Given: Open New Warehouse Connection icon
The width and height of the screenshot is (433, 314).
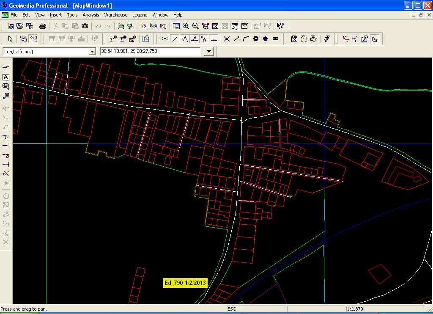Looking at the screenshot, I should (121, 26).
